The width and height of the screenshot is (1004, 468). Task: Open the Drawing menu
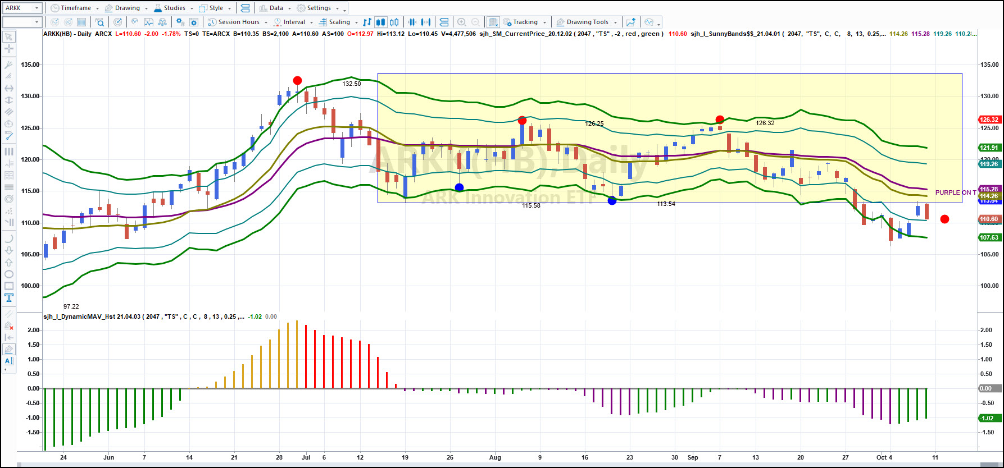(126, 8)
